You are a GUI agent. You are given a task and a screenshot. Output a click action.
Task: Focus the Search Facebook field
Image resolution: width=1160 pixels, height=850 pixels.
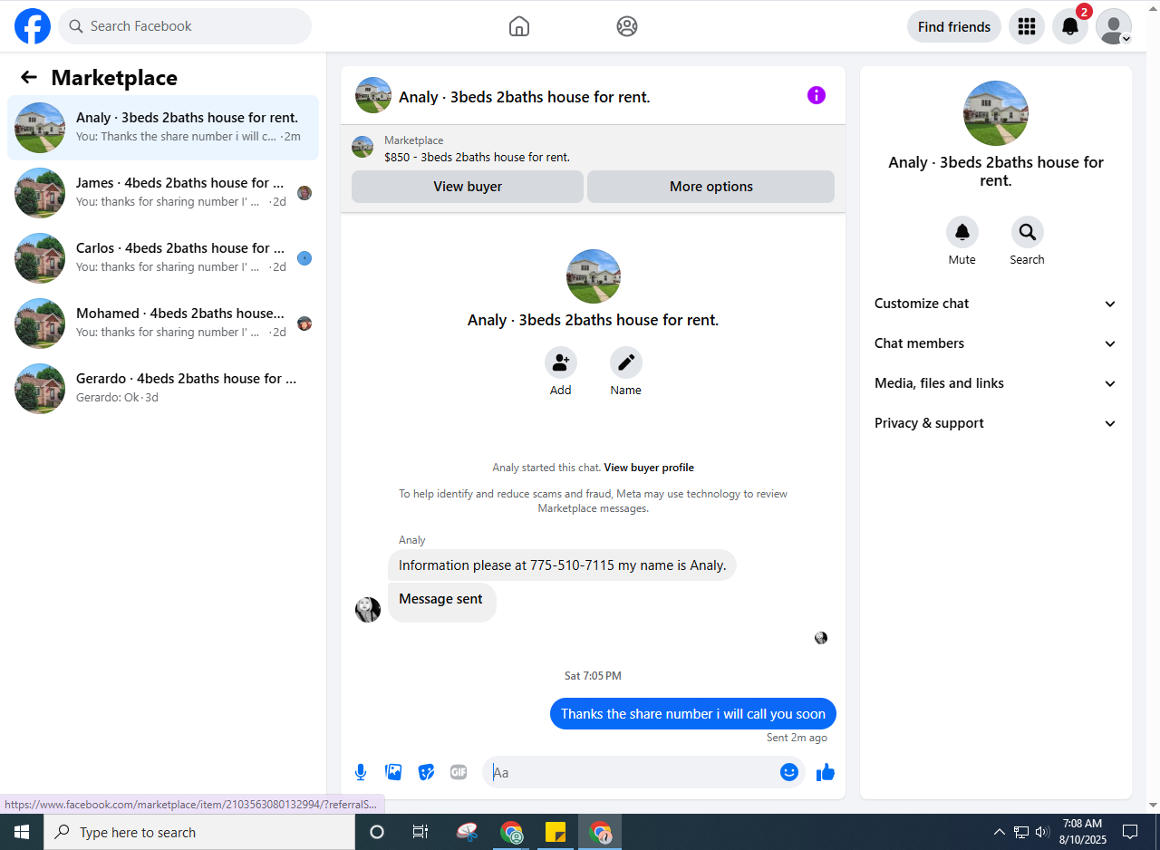point(185,26)
